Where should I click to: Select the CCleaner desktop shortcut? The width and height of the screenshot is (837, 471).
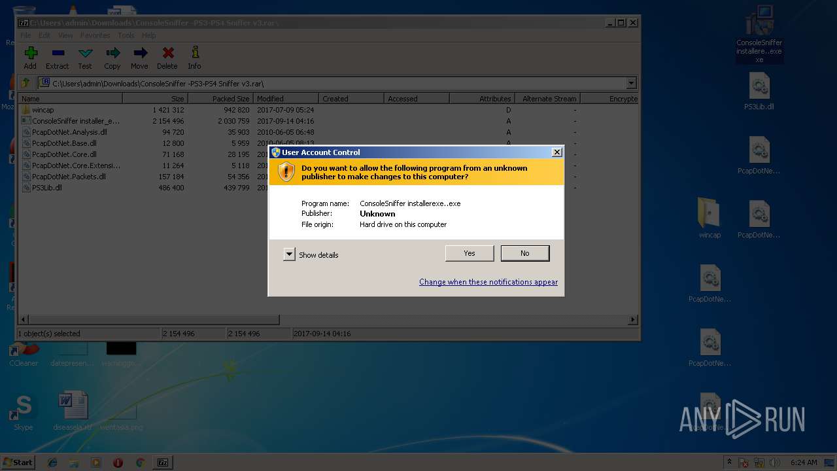click(24, 353)
